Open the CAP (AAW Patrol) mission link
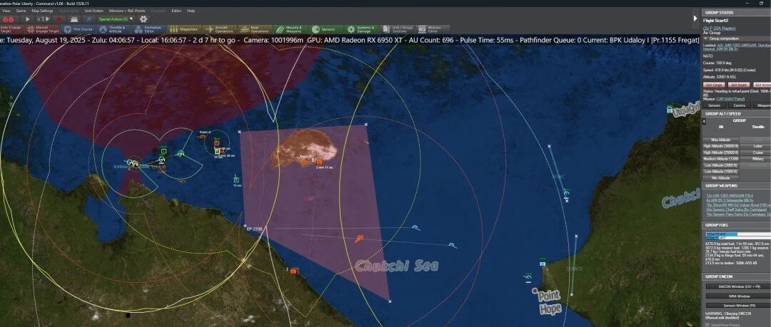 click(730, 99)
